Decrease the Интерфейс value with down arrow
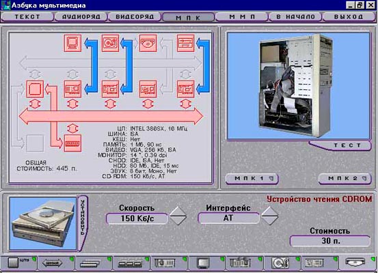This screenshot has width=378, height=273. (x=269, y=220)
